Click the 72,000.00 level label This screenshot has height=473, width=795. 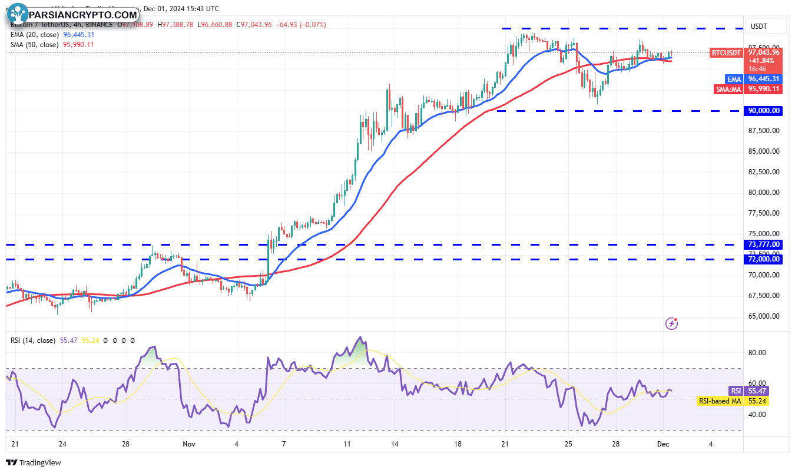point(764,259)
